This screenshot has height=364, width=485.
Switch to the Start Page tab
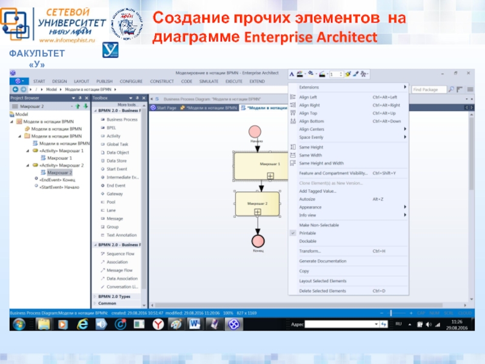(x=165, y=108)
